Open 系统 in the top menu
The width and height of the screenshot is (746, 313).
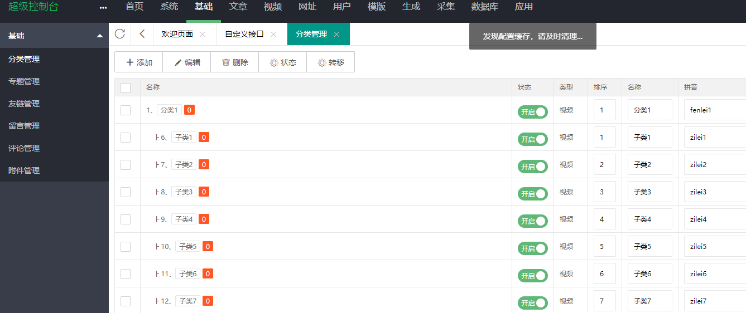pyautogui.click(x=169, y=7)
